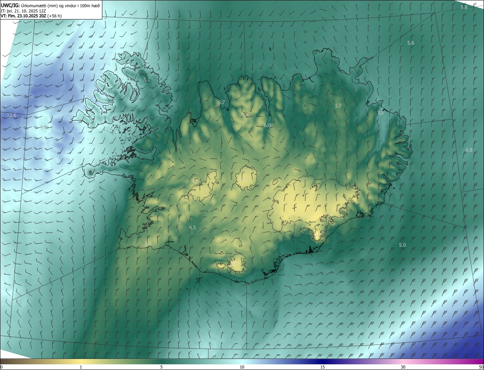Select the map value 6.8

(x=469, y=150)
